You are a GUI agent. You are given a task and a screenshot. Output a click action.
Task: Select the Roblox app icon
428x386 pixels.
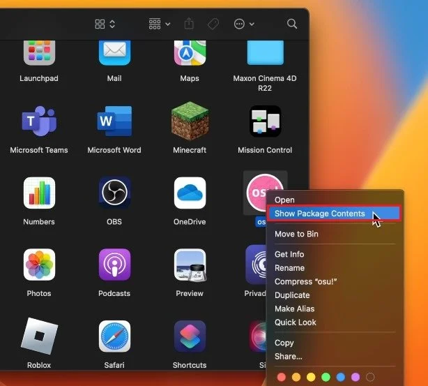[39, 336]
